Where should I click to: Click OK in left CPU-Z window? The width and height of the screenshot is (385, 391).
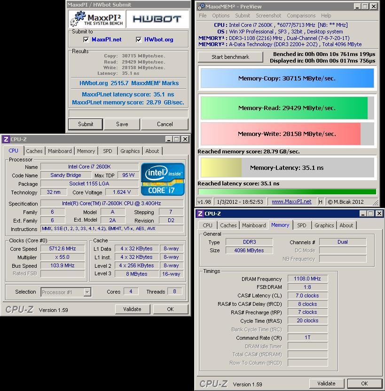pyautogui.click(x=171, y=309)
